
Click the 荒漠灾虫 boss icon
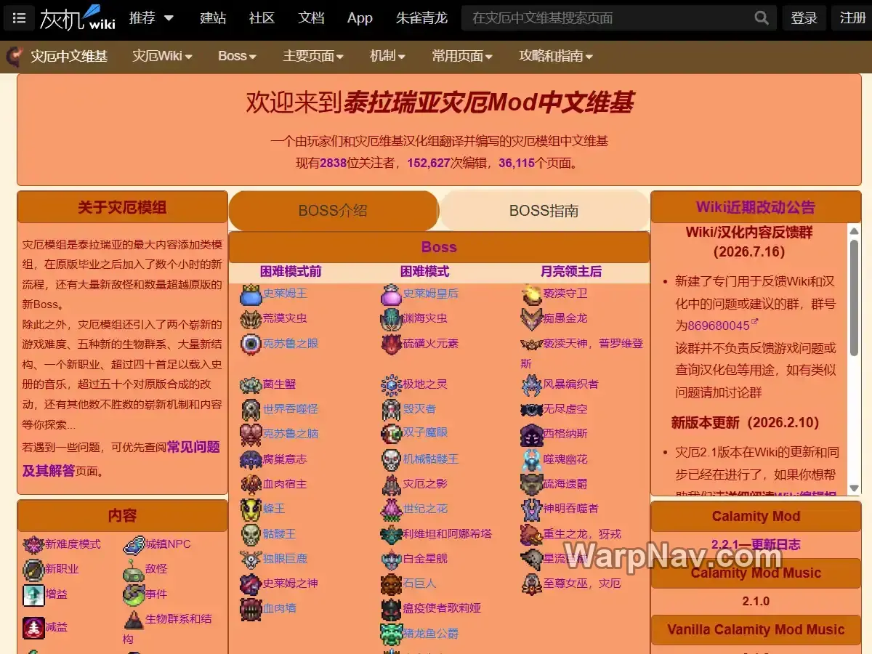251,318
